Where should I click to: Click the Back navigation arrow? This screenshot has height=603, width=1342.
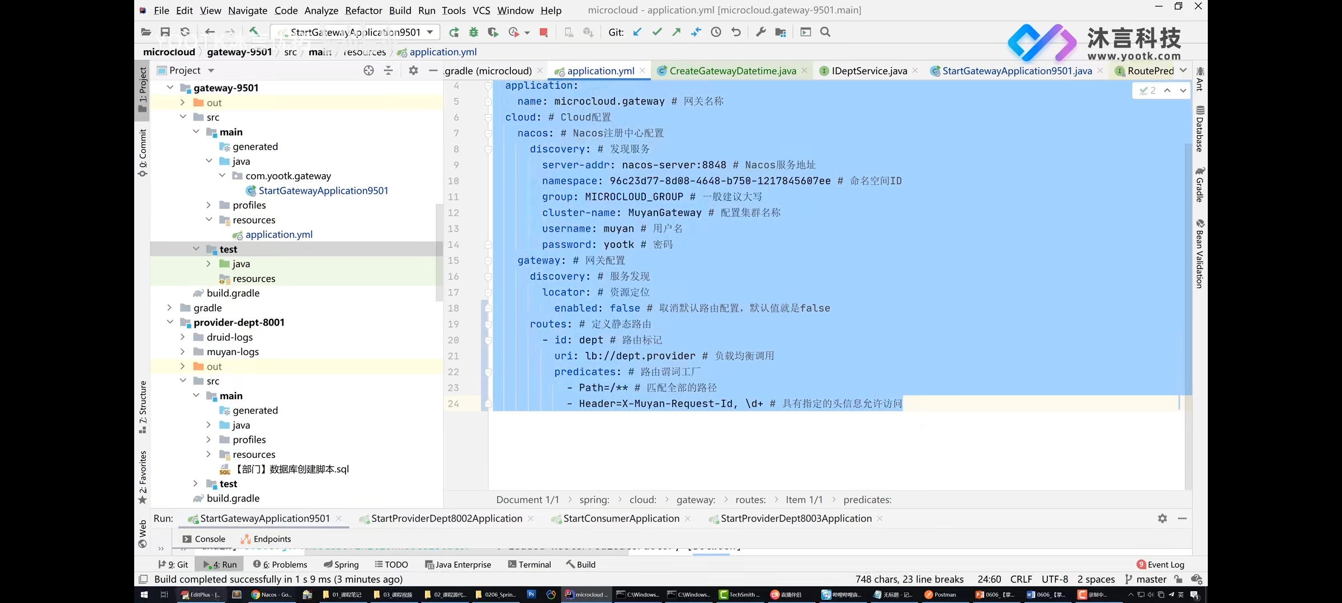[x=210, y=32]
